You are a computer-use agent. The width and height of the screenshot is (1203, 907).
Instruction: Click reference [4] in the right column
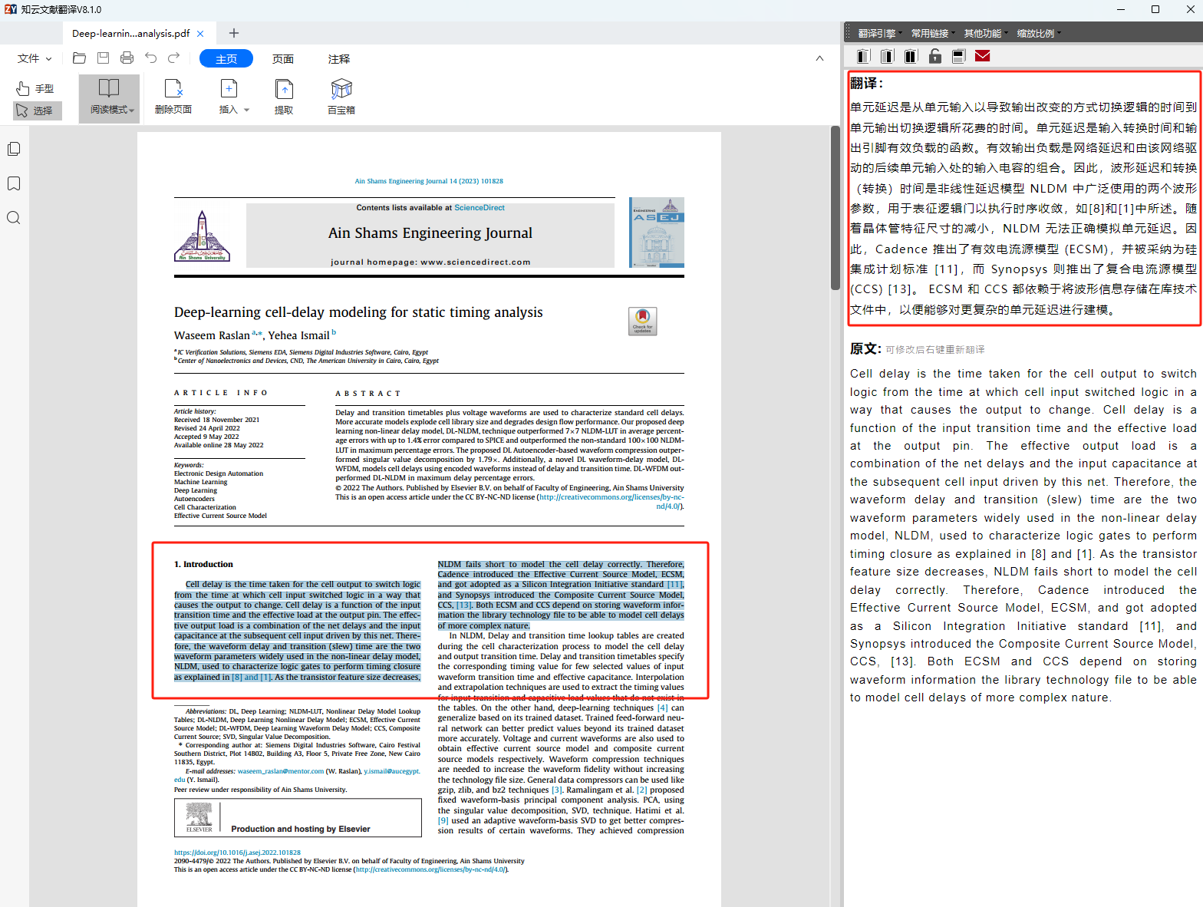pos(662,708)
